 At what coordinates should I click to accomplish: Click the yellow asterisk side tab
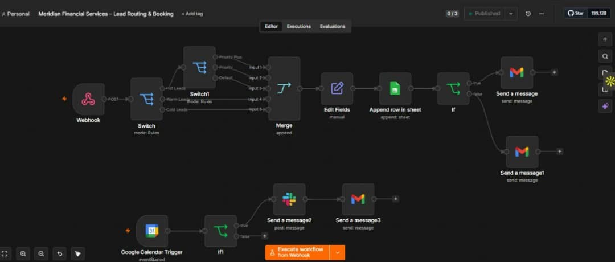pyautogui.click(x=609, y=81)
